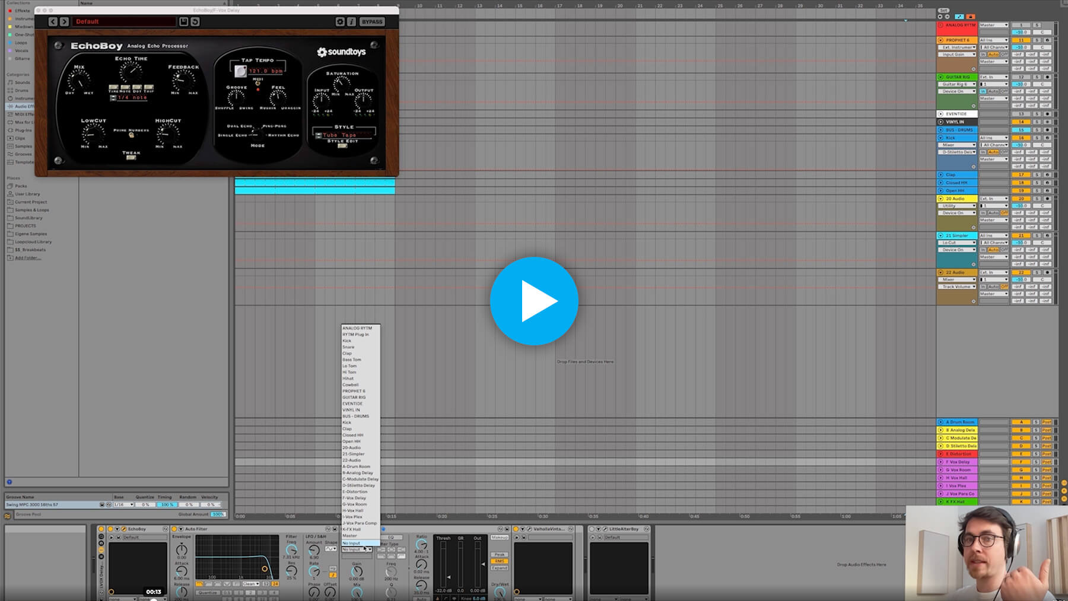Set GUITAR RIG monitor to In
The image size is (1068, 601).
983,91
